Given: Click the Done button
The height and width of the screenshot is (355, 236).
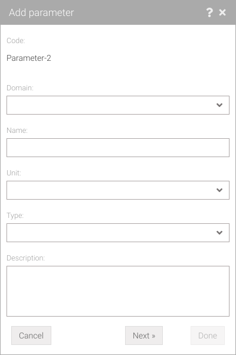Looking at the screenshot, I should [208, 336].
